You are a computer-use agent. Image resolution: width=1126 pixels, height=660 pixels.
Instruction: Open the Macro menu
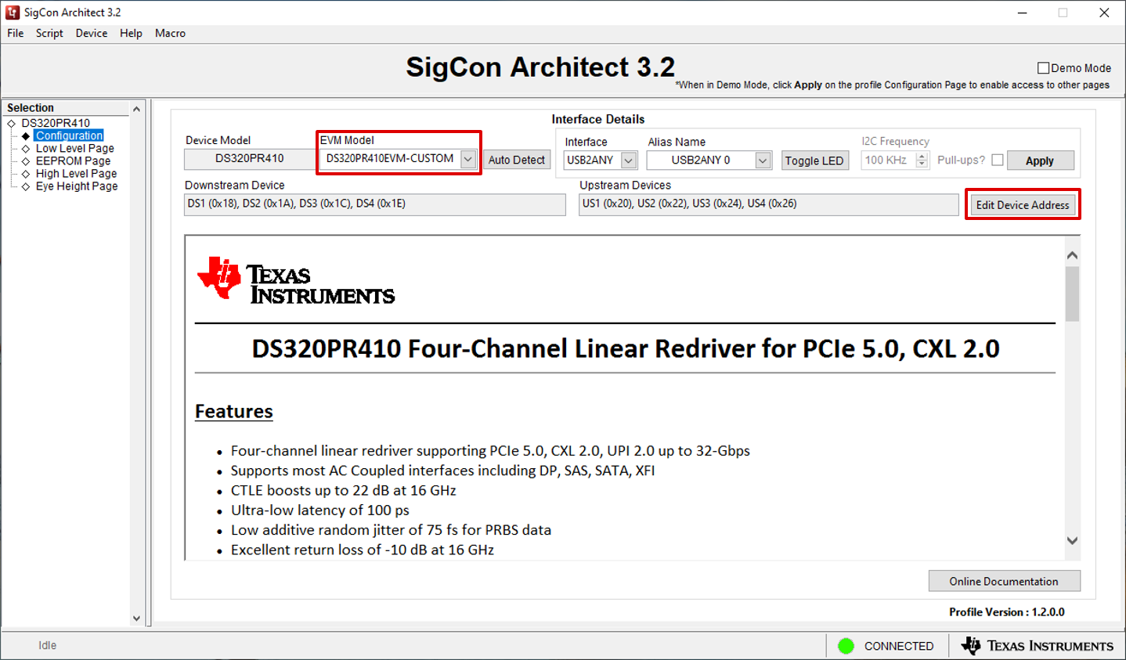(x=170, y=33)
